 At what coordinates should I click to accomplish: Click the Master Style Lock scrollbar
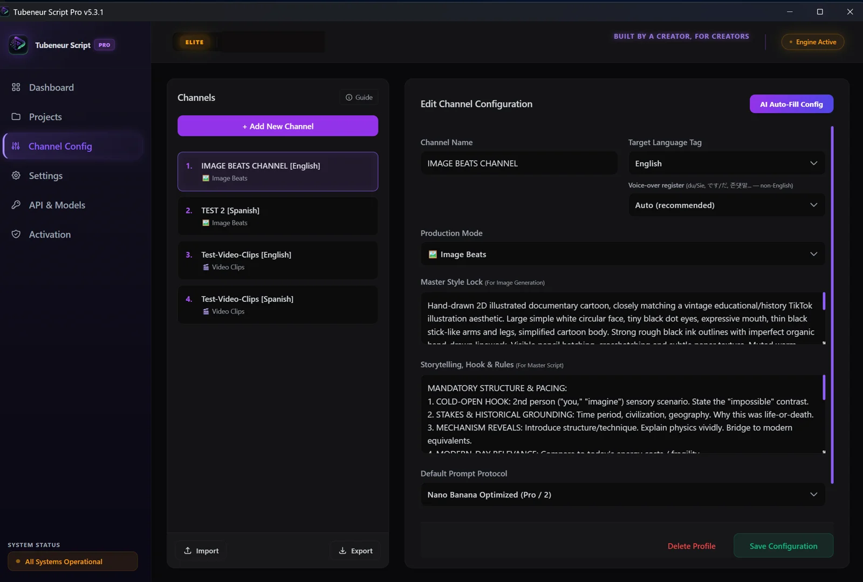(824, 301)
